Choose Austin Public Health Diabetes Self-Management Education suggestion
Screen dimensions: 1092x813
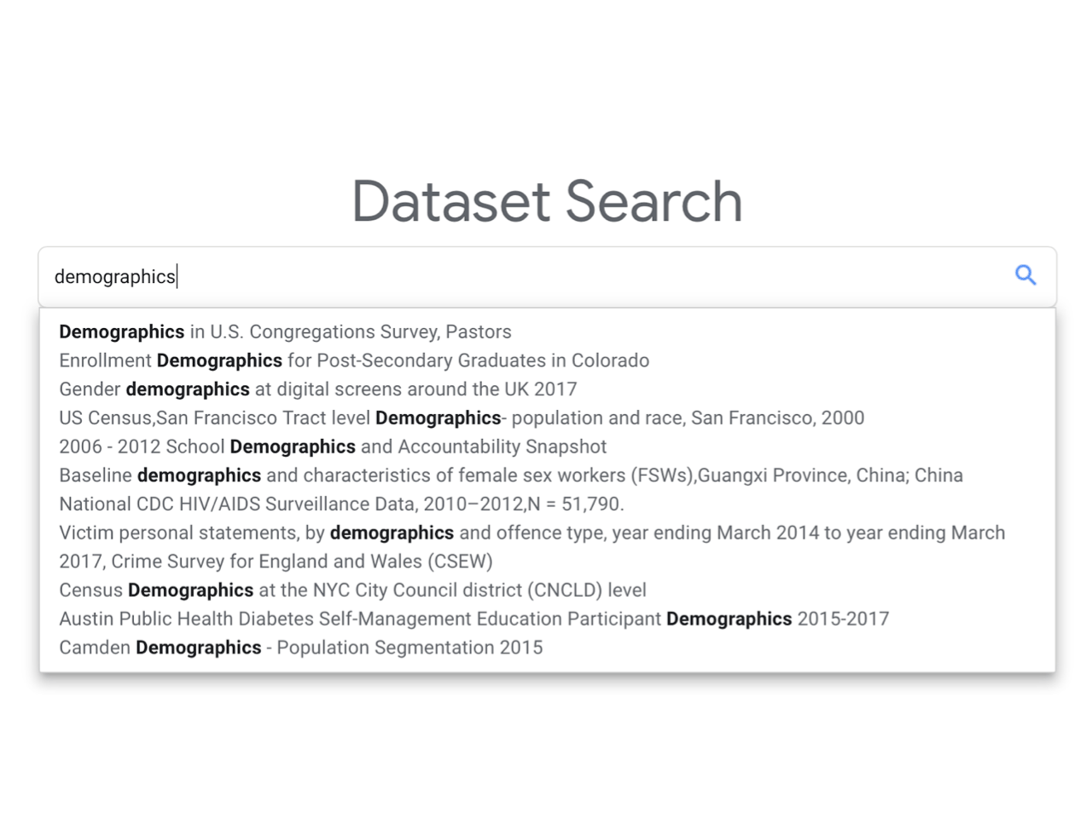(x=473, y=619)
